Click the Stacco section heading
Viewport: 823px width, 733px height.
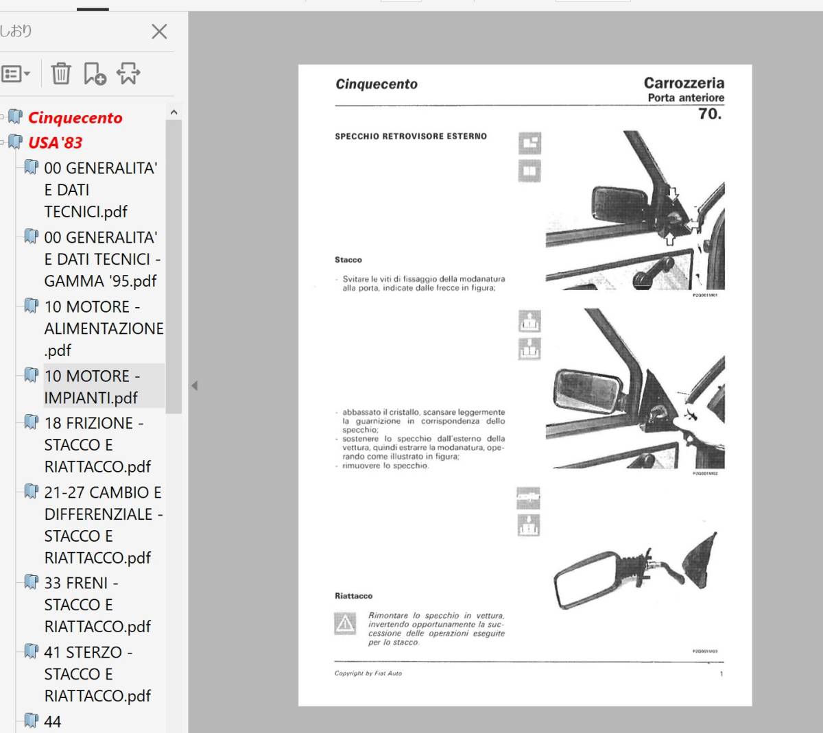click(348, 260)
